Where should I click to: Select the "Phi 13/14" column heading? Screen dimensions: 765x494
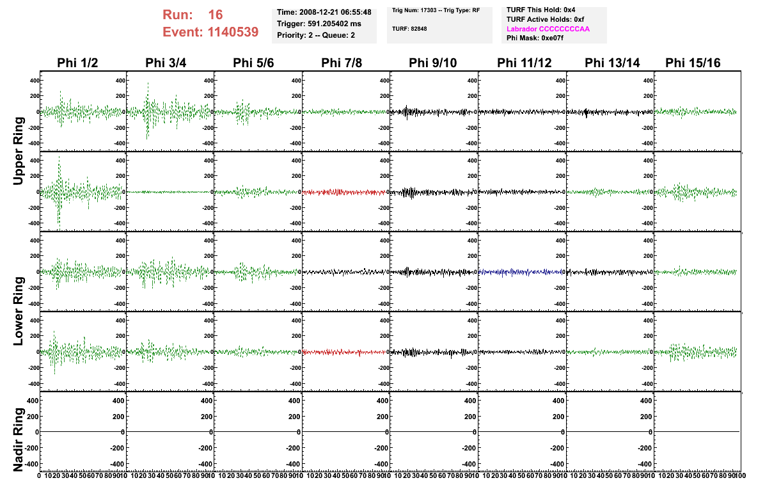(612, 63)
